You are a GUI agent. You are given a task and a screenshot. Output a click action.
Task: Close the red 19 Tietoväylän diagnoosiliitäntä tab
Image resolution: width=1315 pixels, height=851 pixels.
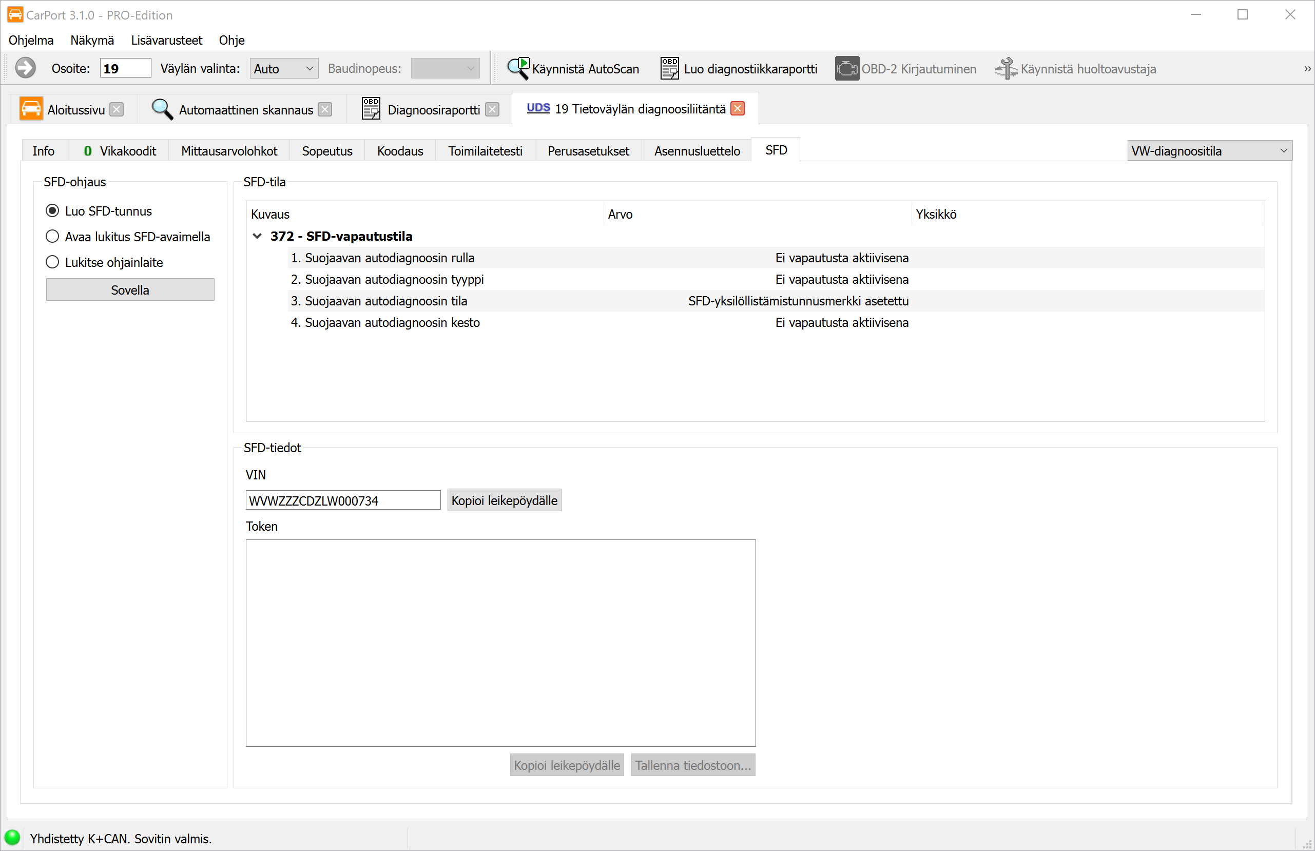738,109
